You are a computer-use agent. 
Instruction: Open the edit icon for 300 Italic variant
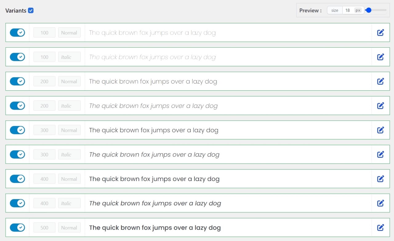pyautogui.click(x=380, y=154)
